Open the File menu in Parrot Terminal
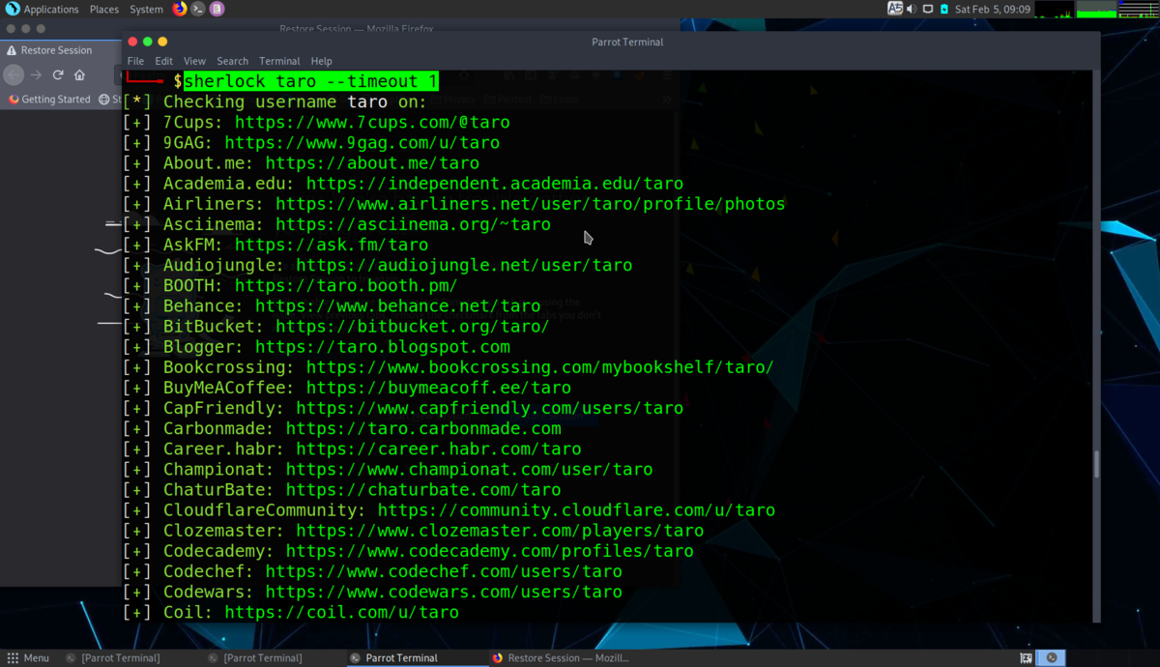 [135, 61]
